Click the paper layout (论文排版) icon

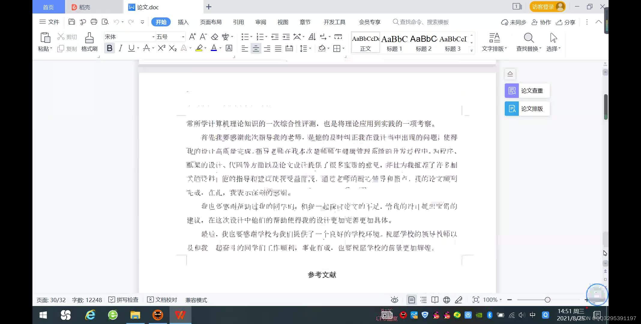click(512, 109)
